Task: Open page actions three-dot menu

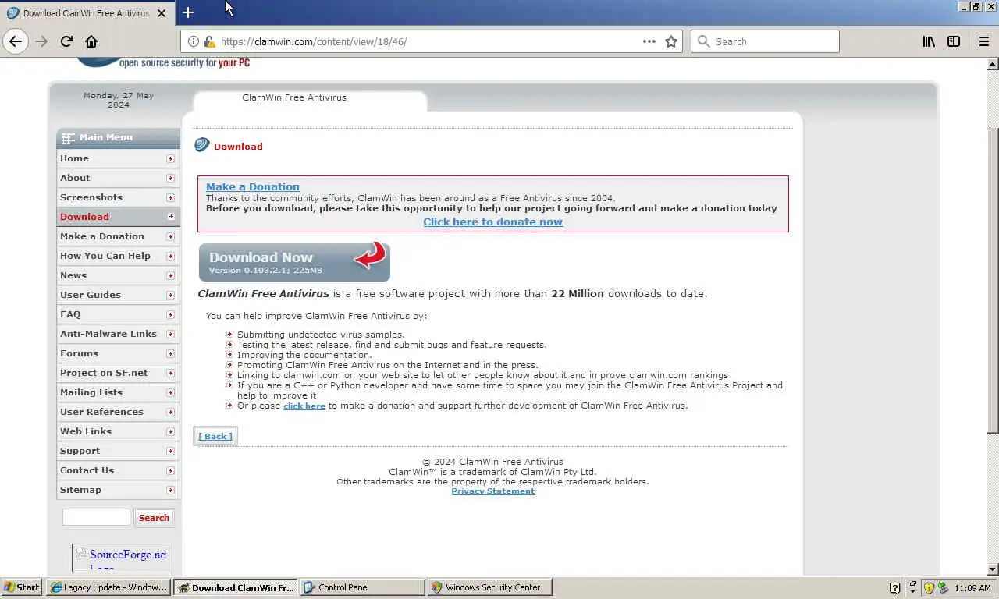Action: tap(649, 41)
